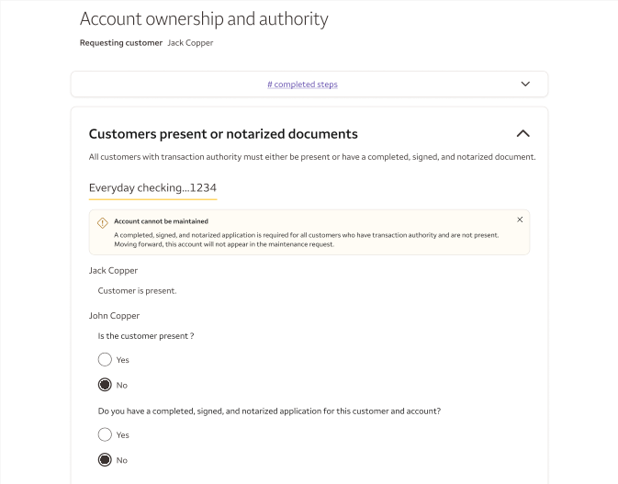Expand the completed steps chevron
The width and height of the screenshot is (618, 484).
pyautogui.click(x=525, y=84)
